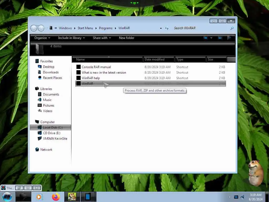Open the Videos library
Image resolution: width=269 pixels, height=202 pixels.
coord(48,111)
